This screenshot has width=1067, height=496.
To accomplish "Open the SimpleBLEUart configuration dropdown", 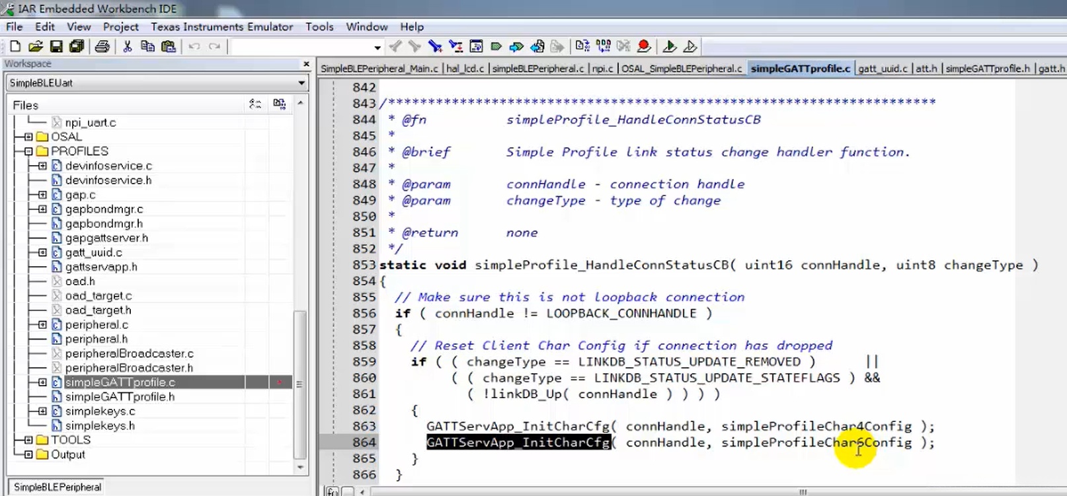I will tap(301, 83).
